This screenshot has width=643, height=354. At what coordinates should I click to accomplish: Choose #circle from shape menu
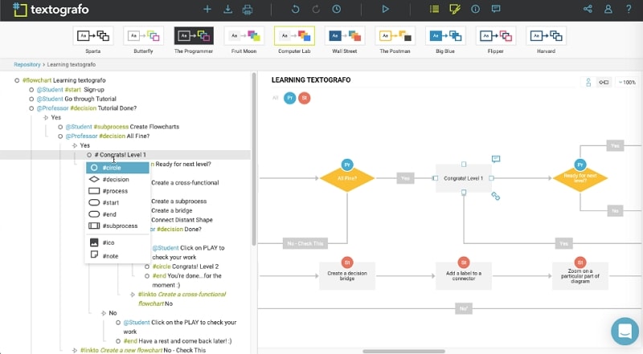click(117, 168)
